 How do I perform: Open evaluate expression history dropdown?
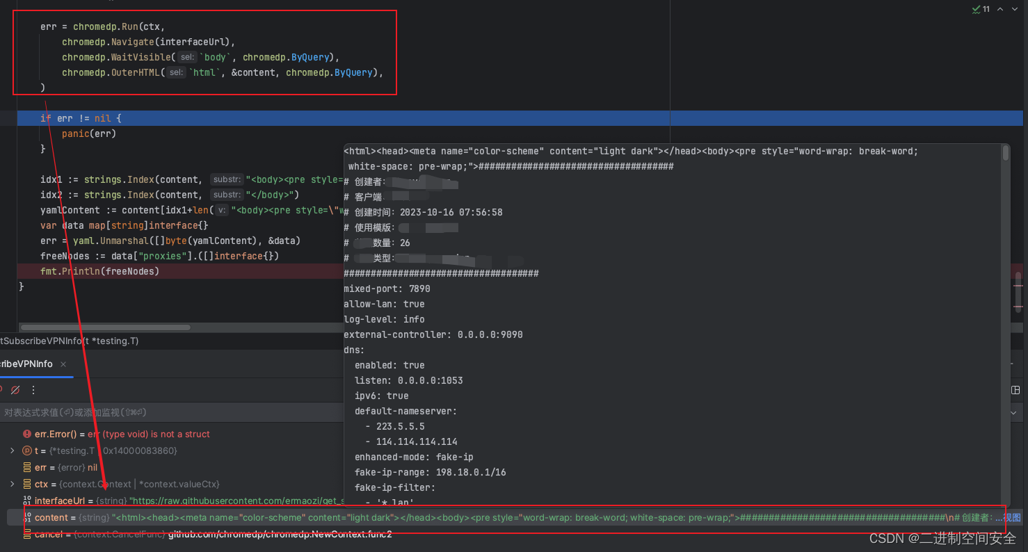pos(1014,412)
